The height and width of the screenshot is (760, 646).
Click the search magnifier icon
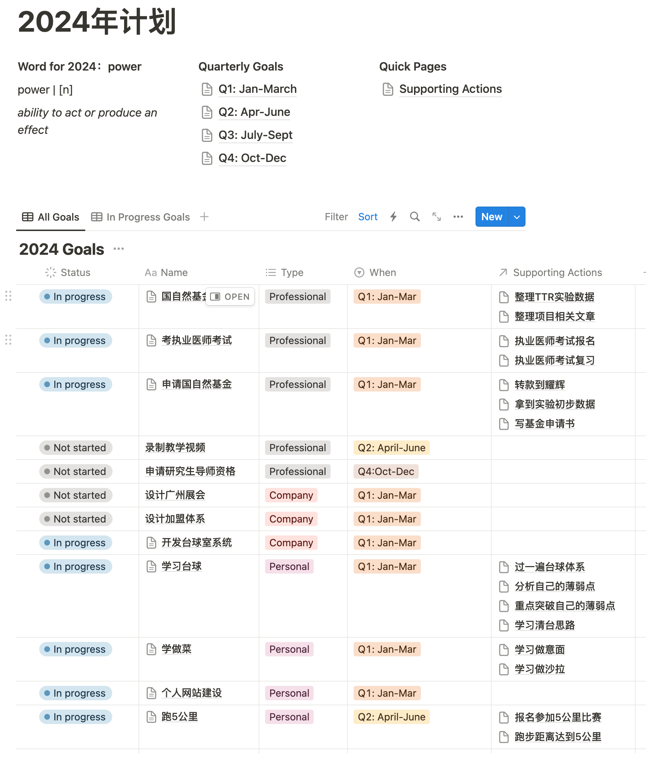tap(415, 217)
